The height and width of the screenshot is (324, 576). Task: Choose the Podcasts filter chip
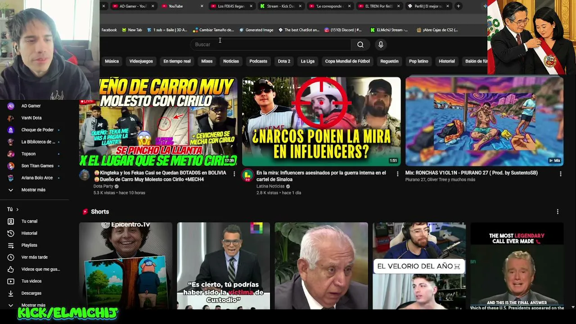[x=258, y=61]
